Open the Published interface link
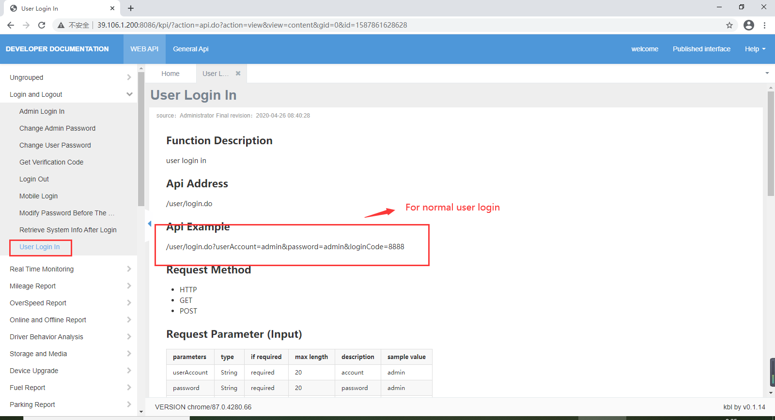The width and height of the screenshot is (775, 420). [701, 49]
